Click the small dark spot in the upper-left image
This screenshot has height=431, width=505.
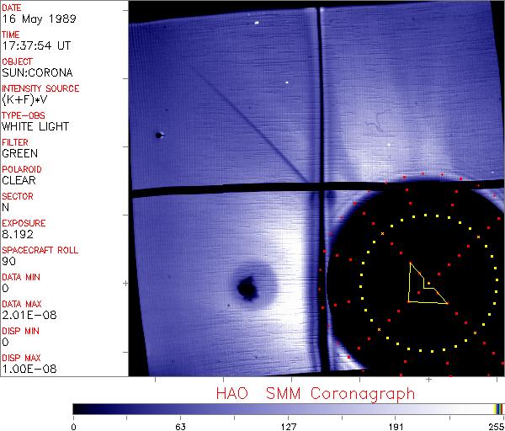(x=158, y=135)
